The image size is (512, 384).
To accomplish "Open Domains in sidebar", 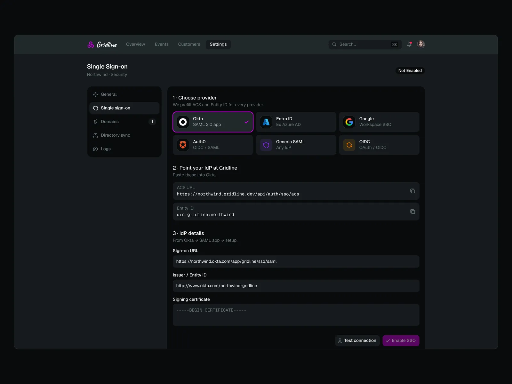I will coord(124,122).
